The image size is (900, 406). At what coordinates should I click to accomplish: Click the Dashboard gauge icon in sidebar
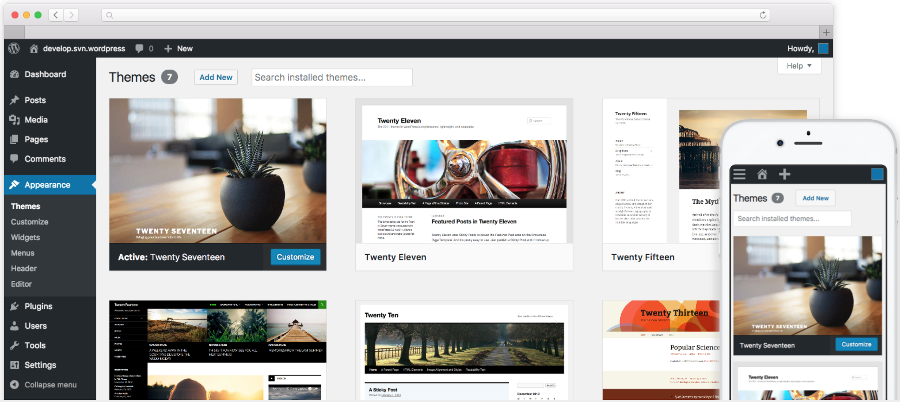14,75
